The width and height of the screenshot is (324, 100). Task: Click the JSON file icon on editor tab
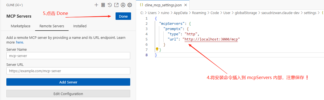[142, 5]
